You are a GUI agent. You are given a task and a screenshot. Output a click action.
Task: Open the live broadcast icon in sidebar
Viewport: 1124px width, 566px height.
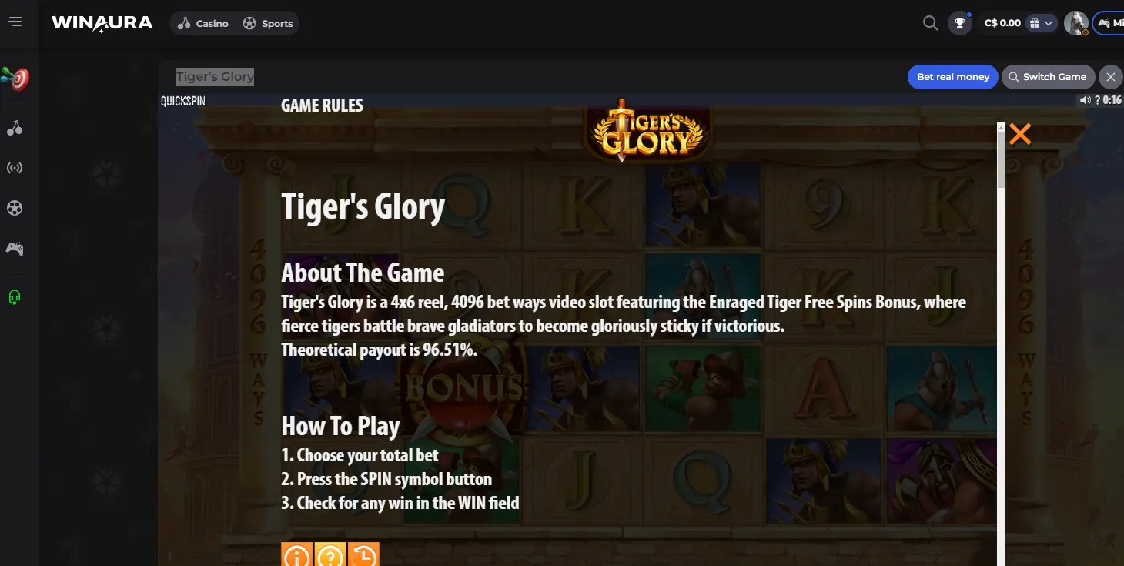click(15, 168)
